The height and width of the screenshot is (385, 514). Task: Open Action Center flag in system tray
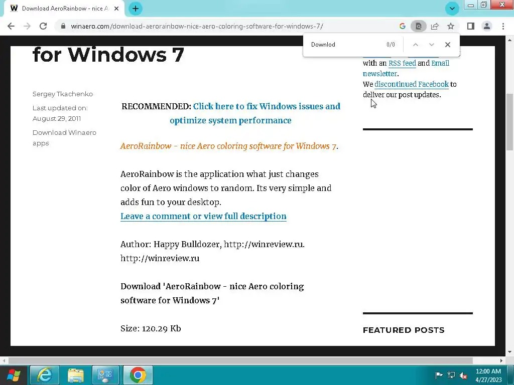tap(439, 375)
